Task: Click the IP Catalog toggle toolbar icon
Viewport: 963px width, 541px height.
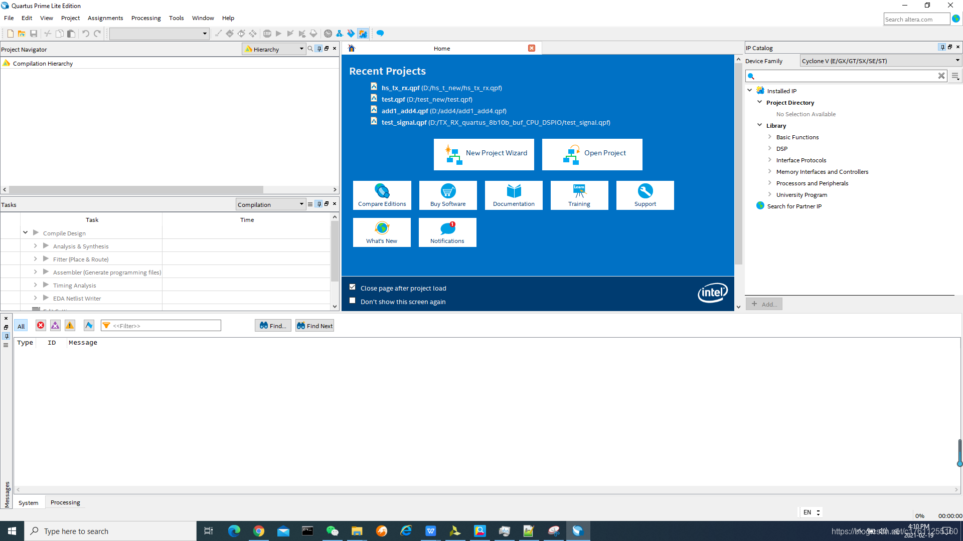Action: coord(363,34)
